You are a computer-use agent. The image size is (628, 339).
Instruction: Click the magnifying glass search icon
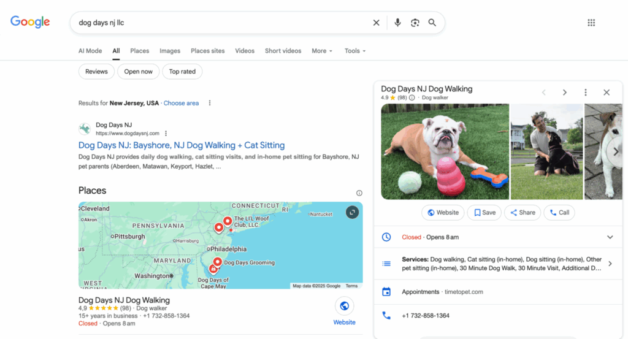coord(432,23)
